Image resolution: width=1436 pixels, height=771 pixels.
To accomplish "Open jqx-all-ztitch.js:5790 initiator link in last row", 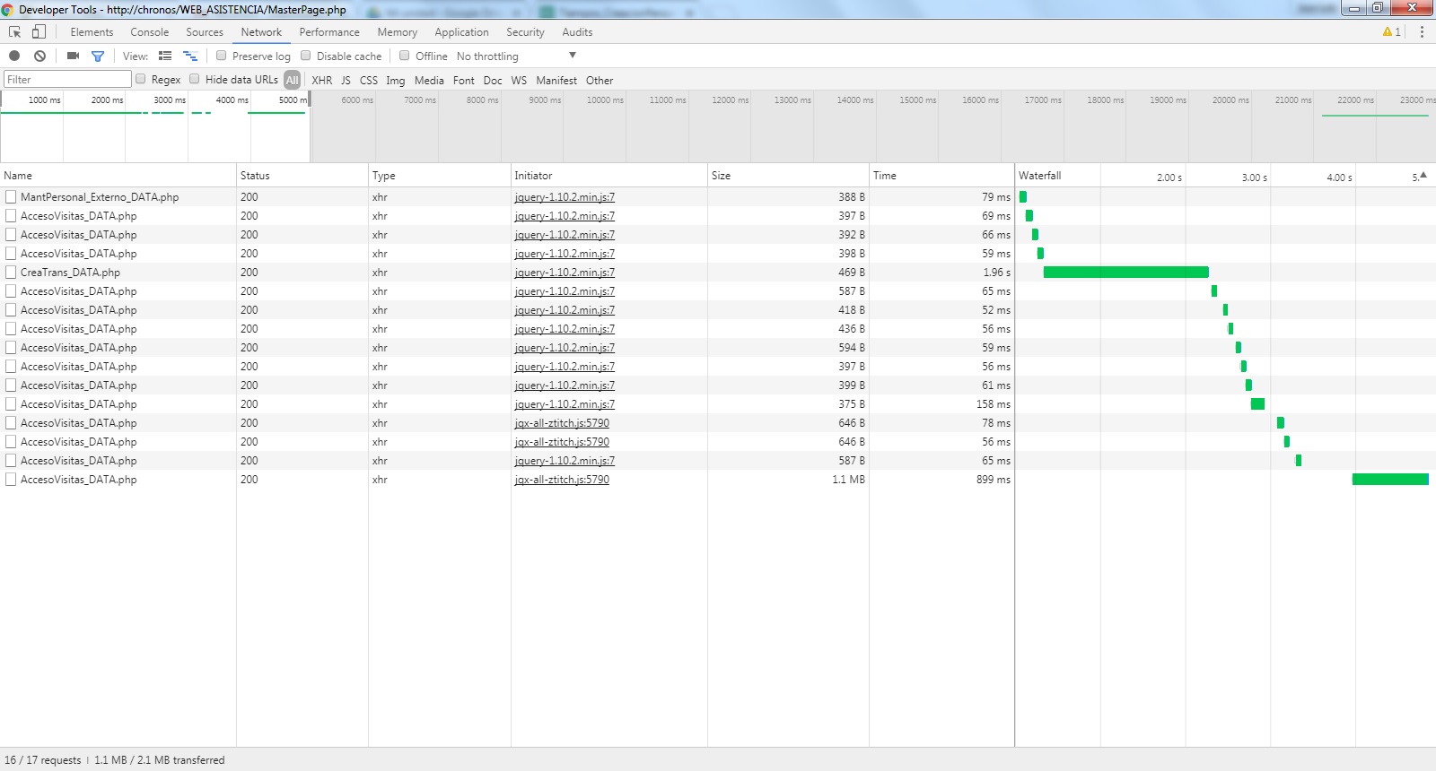I will [562, 480].
